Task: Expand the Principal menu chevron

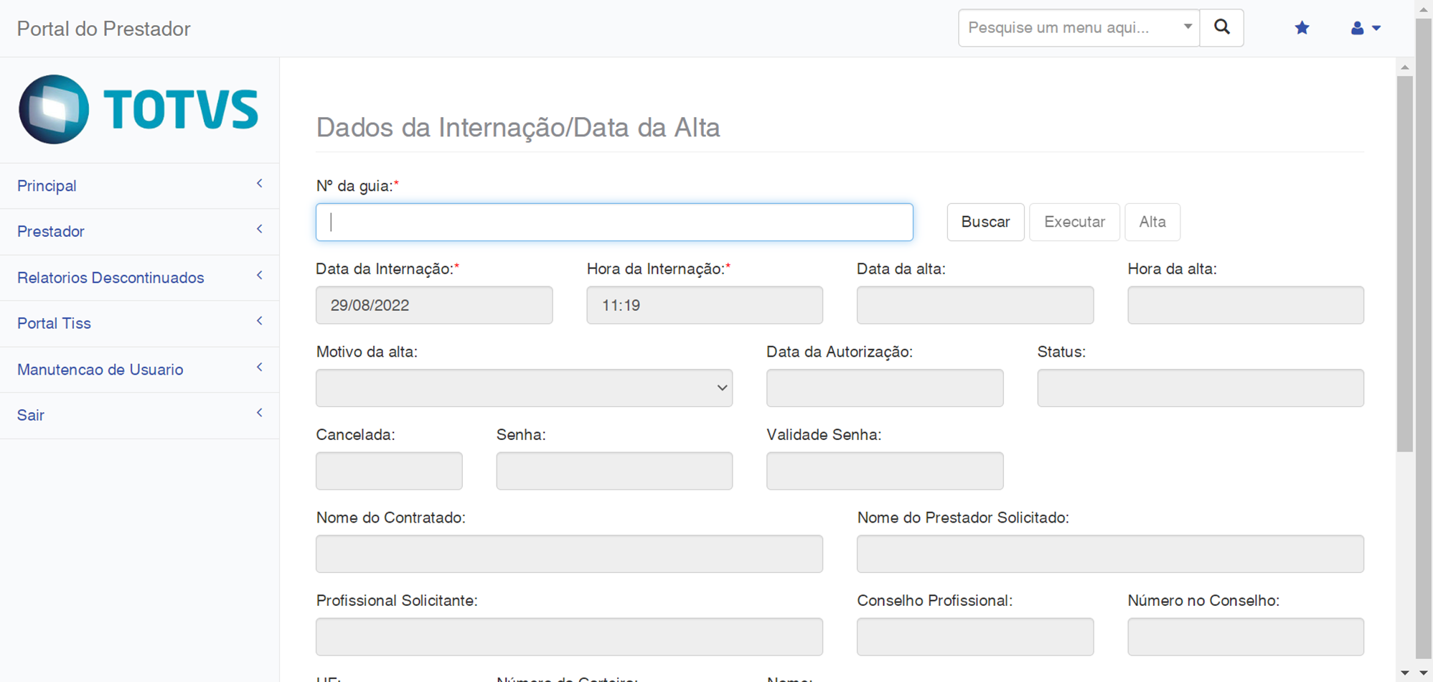Action: pyautogui.click(x=260, y=184)
